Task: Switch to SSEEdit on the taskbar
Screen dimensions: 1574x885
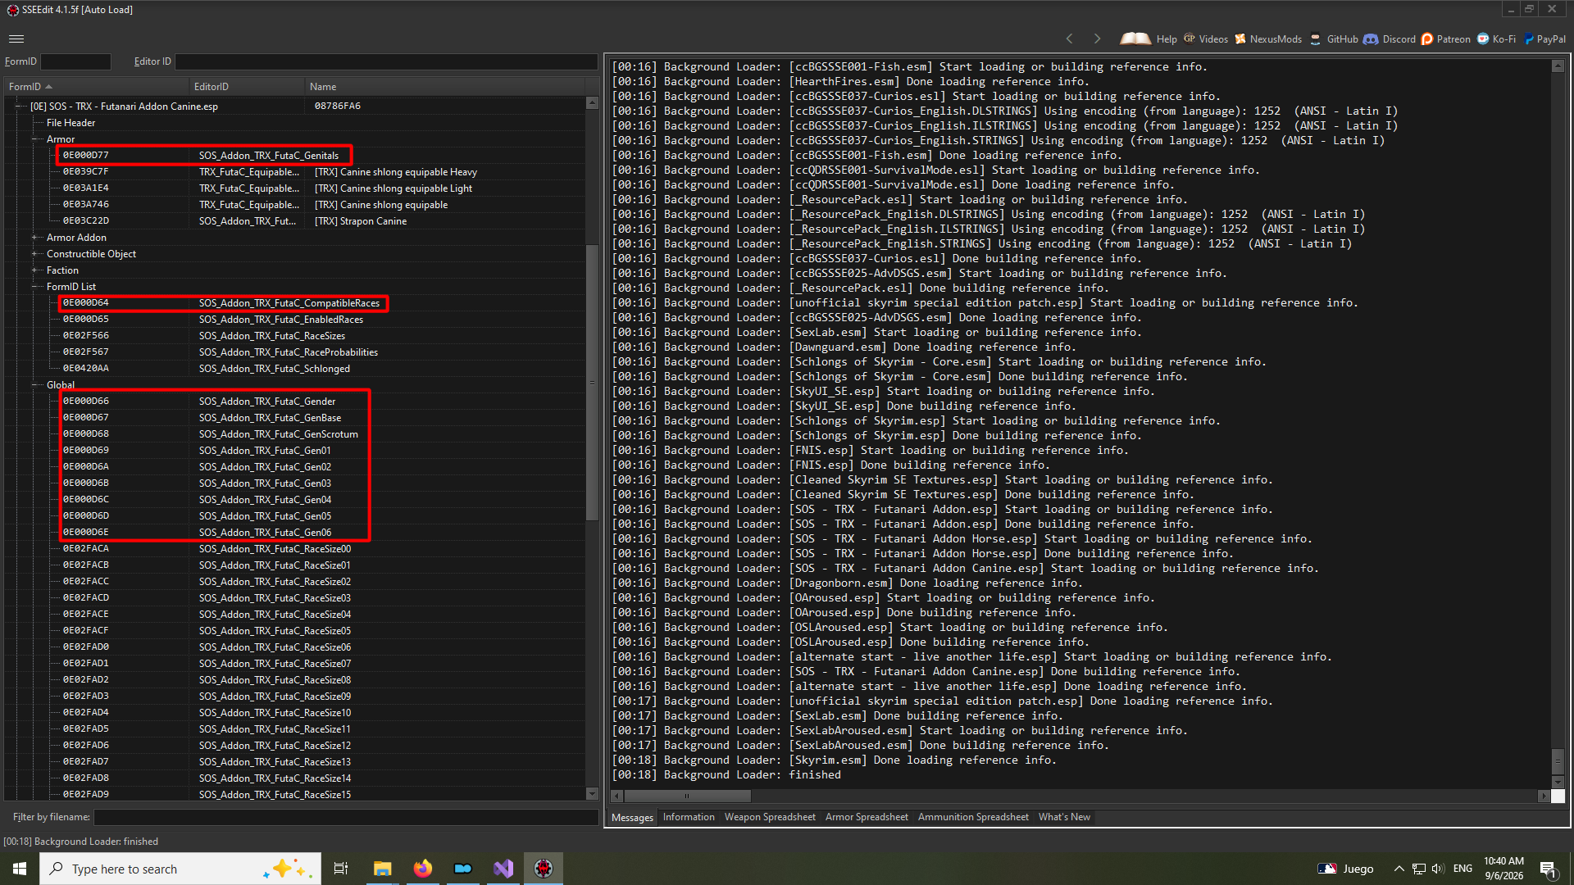Action: pos(543,869)
